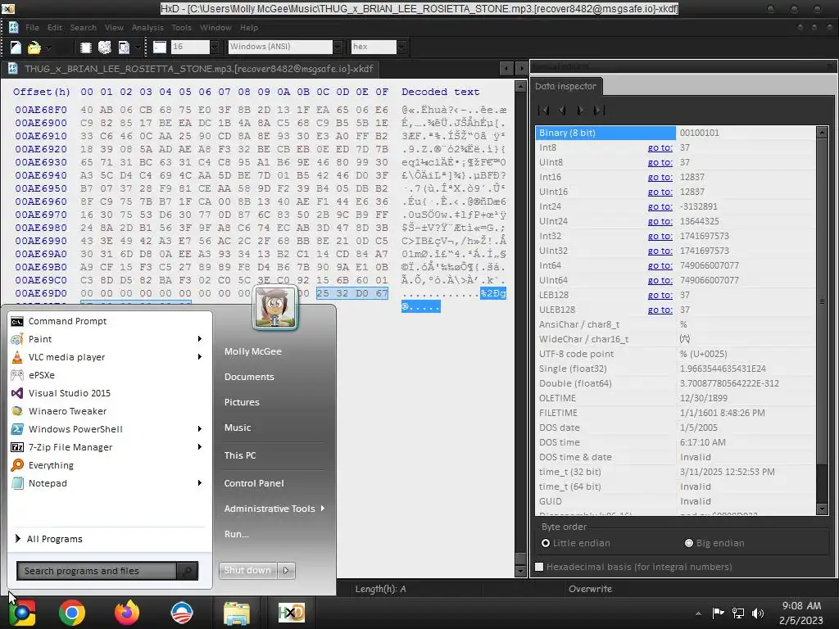
Task: Expand Paint submenu arrow
Action: tap(200, 338)
